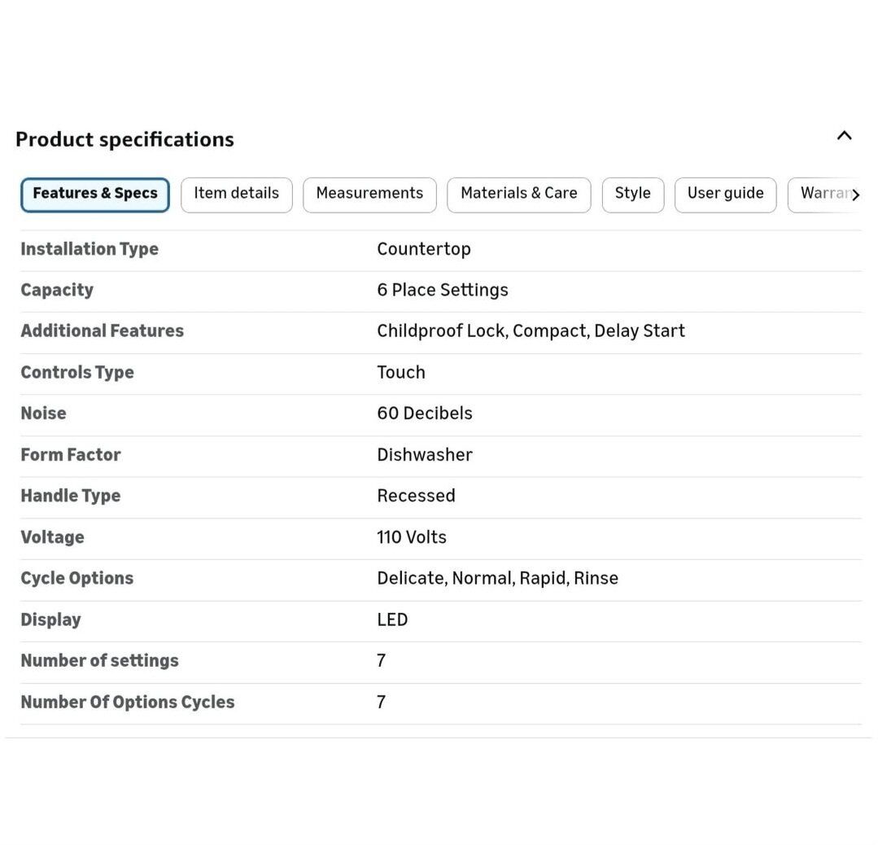
Task: Open the User guide tab
Action: click(x=725, y=195)
